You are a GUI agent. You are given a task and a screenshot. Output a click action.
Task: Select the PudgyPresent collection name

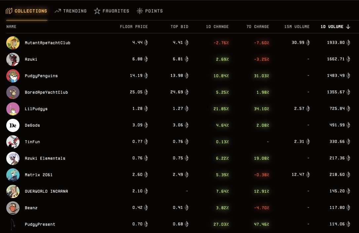(40, 224)
